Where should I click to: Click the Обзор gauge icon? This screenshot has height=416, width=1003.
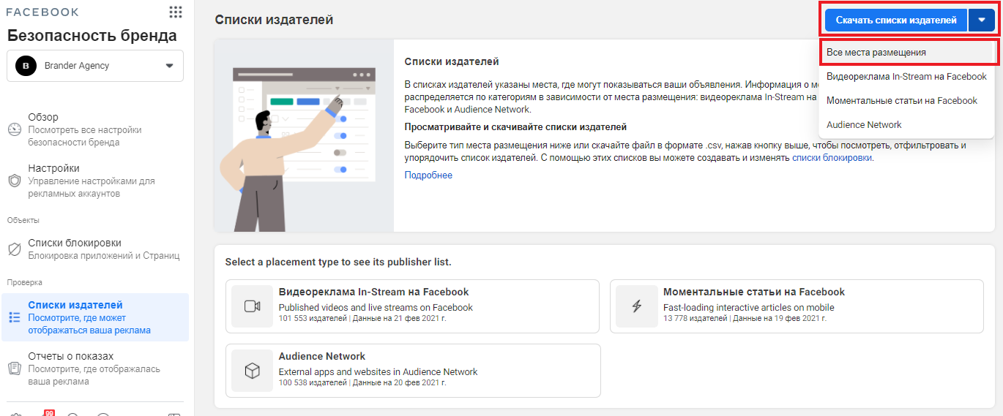15,129
